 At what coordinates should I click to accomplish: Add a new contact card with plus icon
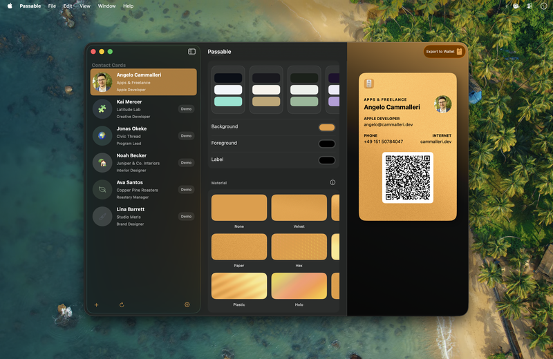coord(96,304)
